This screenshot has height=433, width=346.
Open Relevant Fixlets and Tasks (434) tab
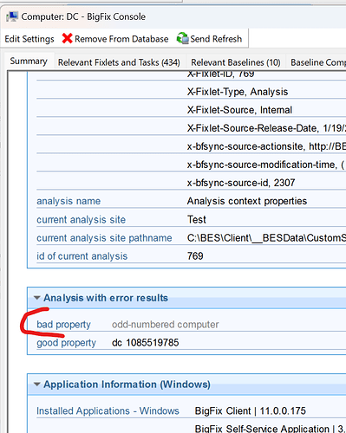point(119,62)
